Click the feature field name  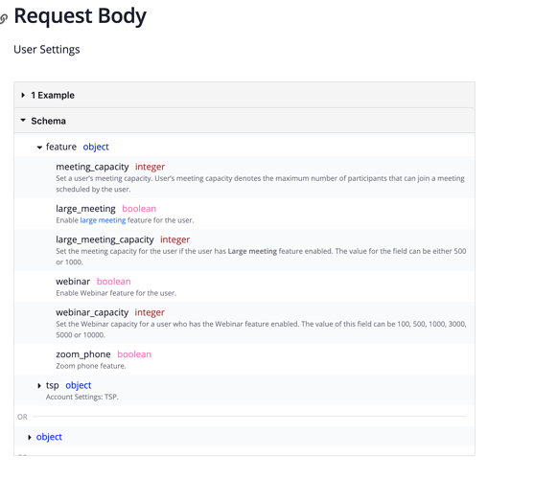coord(61,147)
